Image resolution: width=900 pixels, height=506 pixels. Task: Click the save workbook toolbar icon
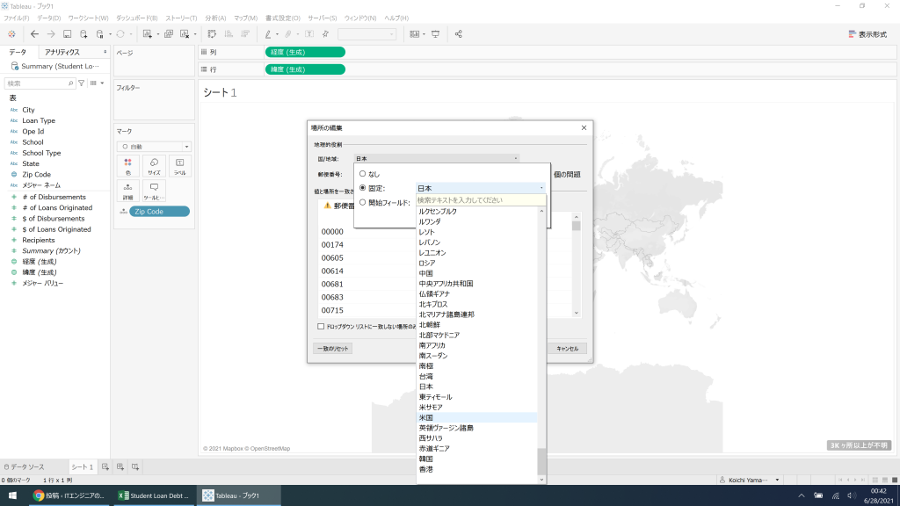[x=67, y=34]
